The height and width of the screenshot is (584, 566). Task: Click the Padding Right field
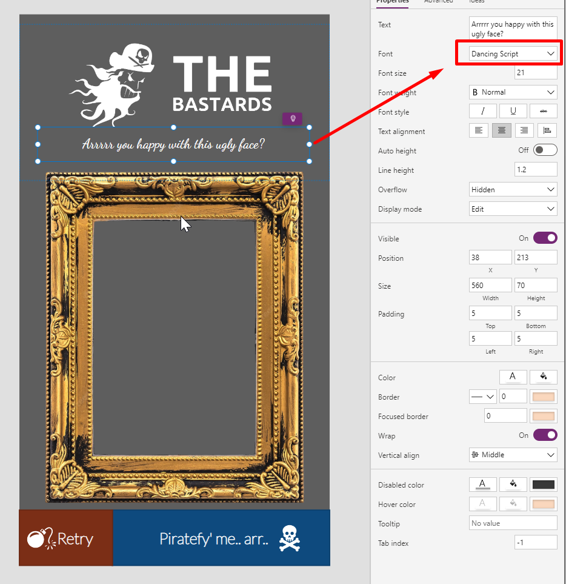pyautogui.click(x=536, y=338)
